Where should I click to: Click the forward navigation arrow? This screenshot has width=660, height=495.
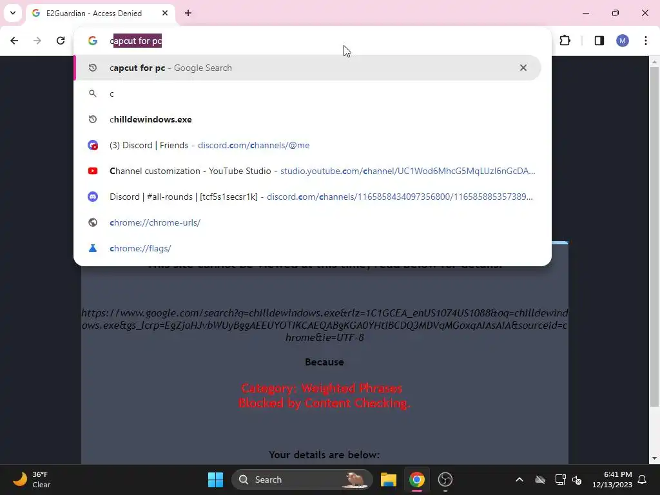37,41
